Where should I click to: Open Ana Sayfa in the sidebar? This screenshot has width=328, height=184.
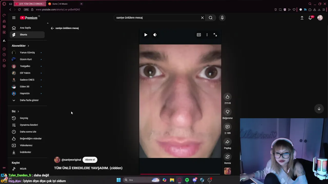[27, 28]
